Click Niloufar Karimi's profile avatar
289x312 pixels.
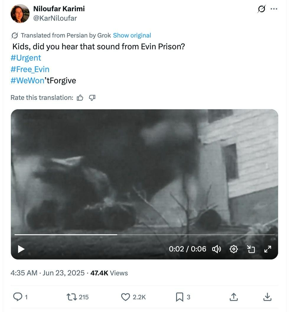pos(20,14)
